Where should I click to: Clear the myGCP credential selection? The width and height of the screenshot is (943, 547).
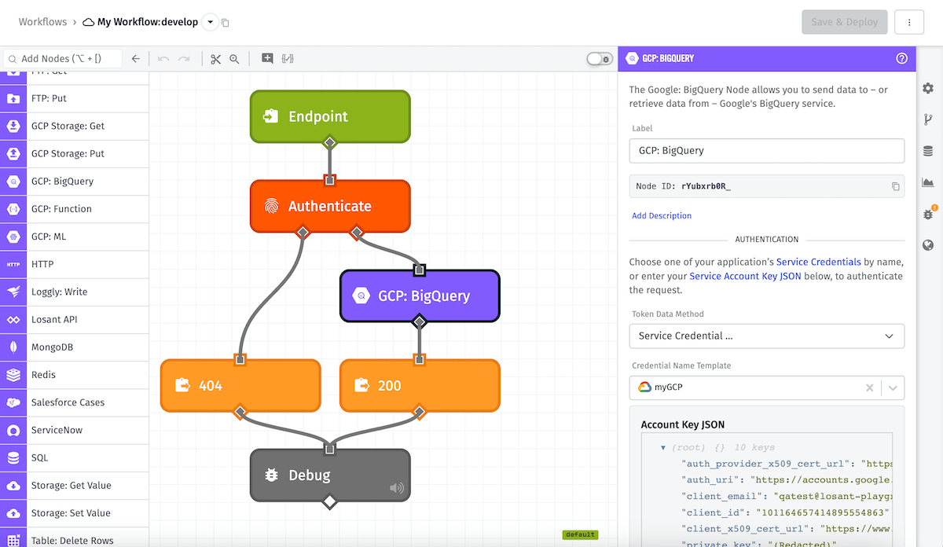coord(869,387)
